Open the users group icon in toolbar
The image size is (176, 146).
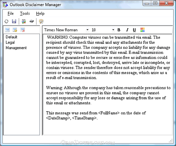point(24,22)
